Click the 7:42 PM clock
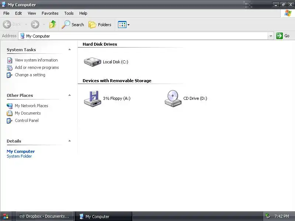 [x=282, y=216]
